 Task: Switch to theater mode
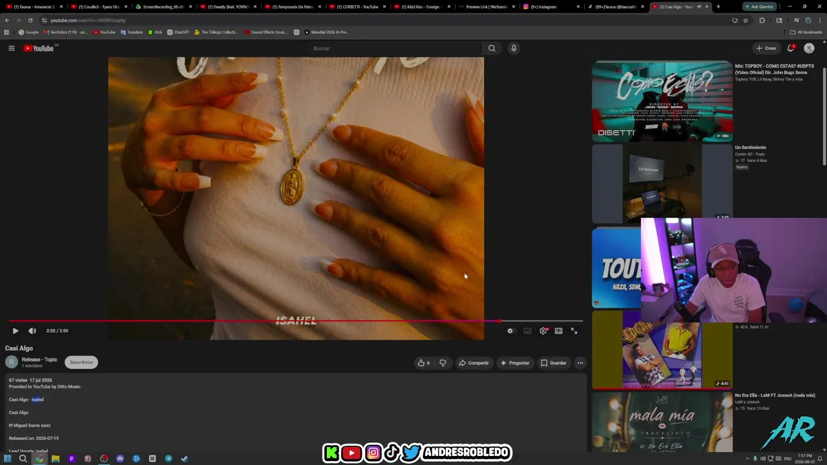tap(559, 331)
